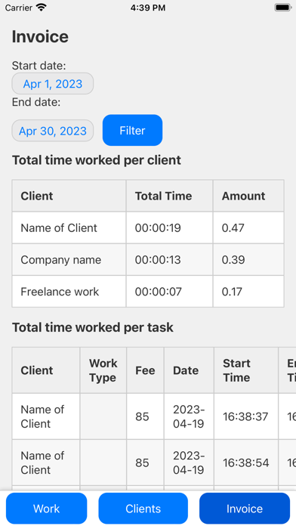The image size is (296, 526).
Task: Tap the Work Type column header
Action: click(x=103, y=370)
